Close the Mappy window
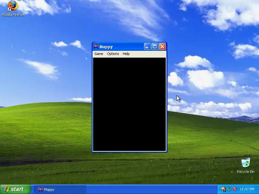Screen dimensions: 259x194 (163, 47)
